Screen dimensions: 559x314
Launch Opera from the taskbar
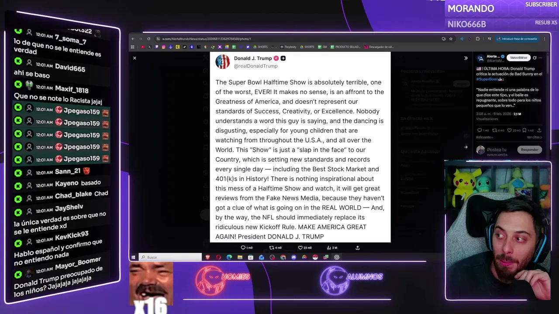click(x=218, y=257)
